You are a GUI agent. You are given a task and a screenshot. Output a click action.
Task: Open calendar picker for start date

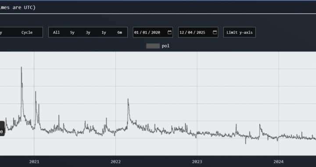tap(170, 32)
